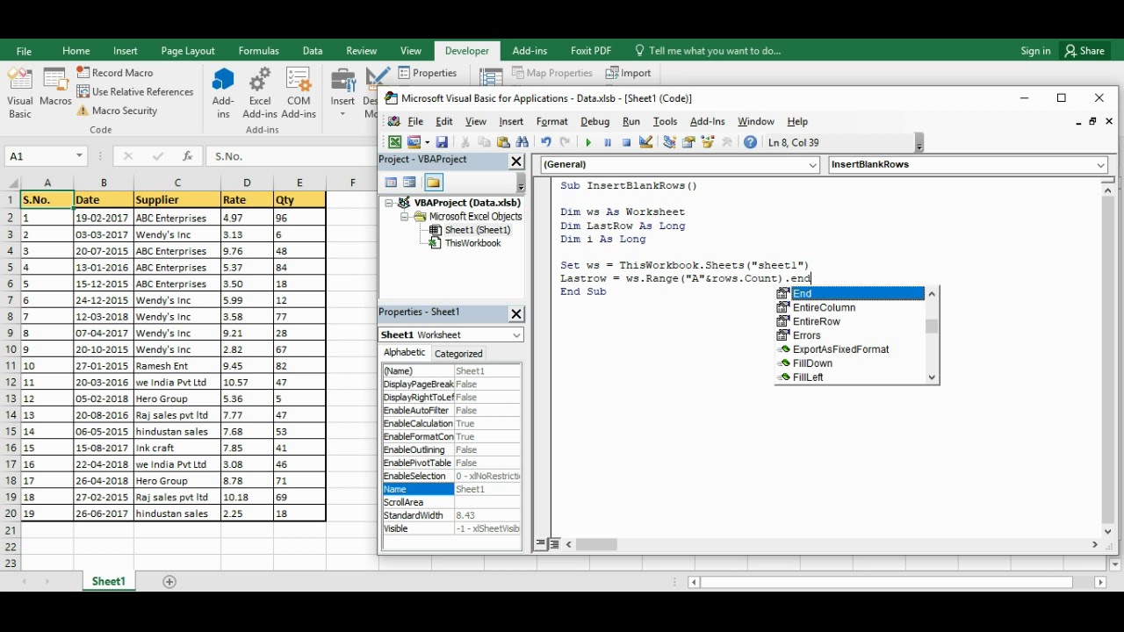Open the Debug menu in VBA editor
This screenshot has width=1124, height=632.
594,121
